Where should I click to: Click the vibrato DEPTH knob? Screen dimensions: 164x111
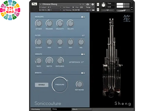(49, 61)
